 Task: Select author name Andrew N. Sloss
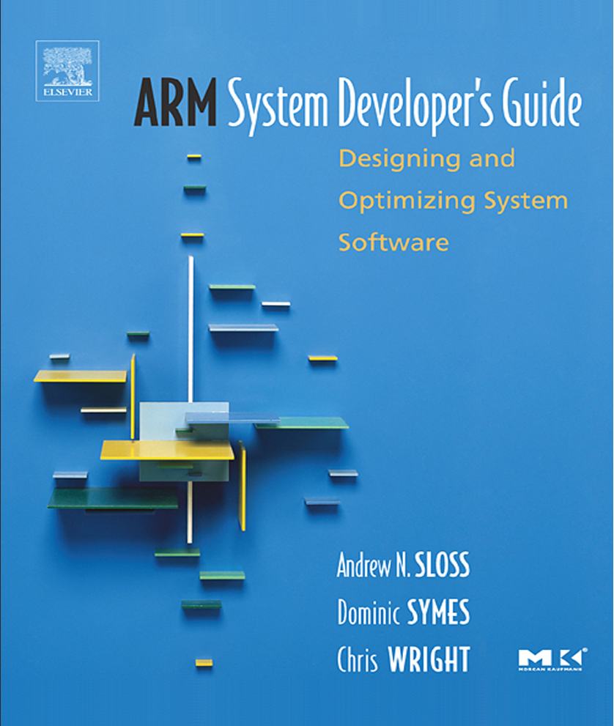click(x=402, y=567)
